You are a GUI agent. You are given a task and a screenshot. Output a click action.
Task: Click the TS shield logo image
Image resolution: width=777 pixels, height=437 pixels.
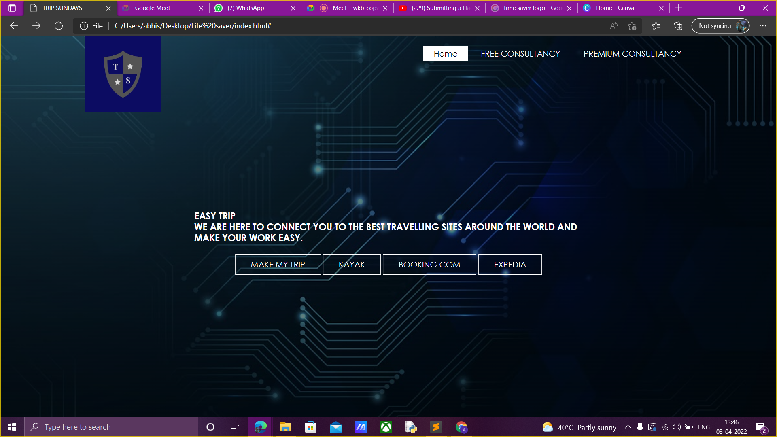point(123,74)
